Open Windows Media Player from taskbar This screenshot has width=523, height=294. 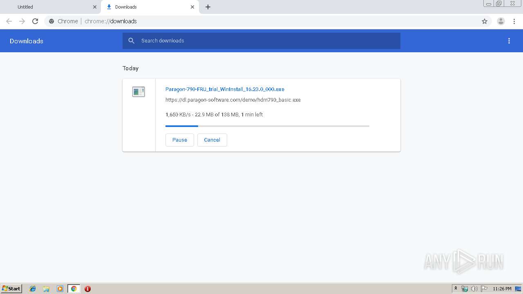[60, 289]
